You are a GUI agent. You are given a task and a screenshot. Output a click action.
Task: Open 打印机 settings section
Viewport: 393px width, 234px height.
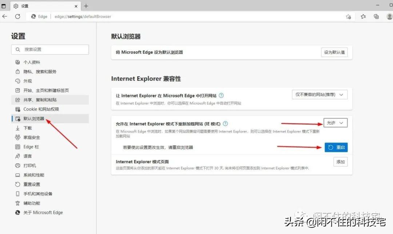coord(50,165)
